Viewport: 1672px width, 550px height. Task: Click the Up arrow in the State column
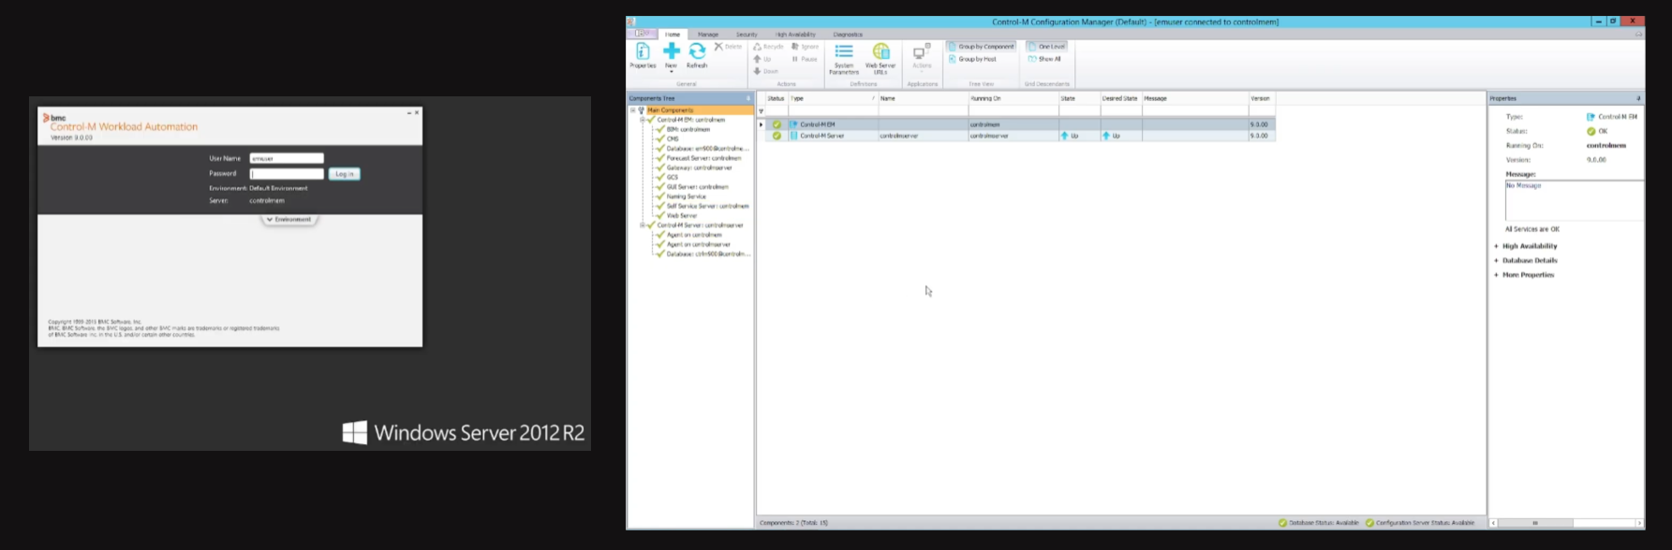tap(1064, 136)
